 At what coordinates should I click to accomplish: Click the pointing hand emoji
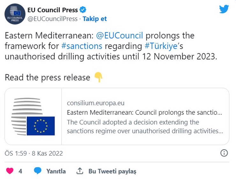tap(99, 77)
